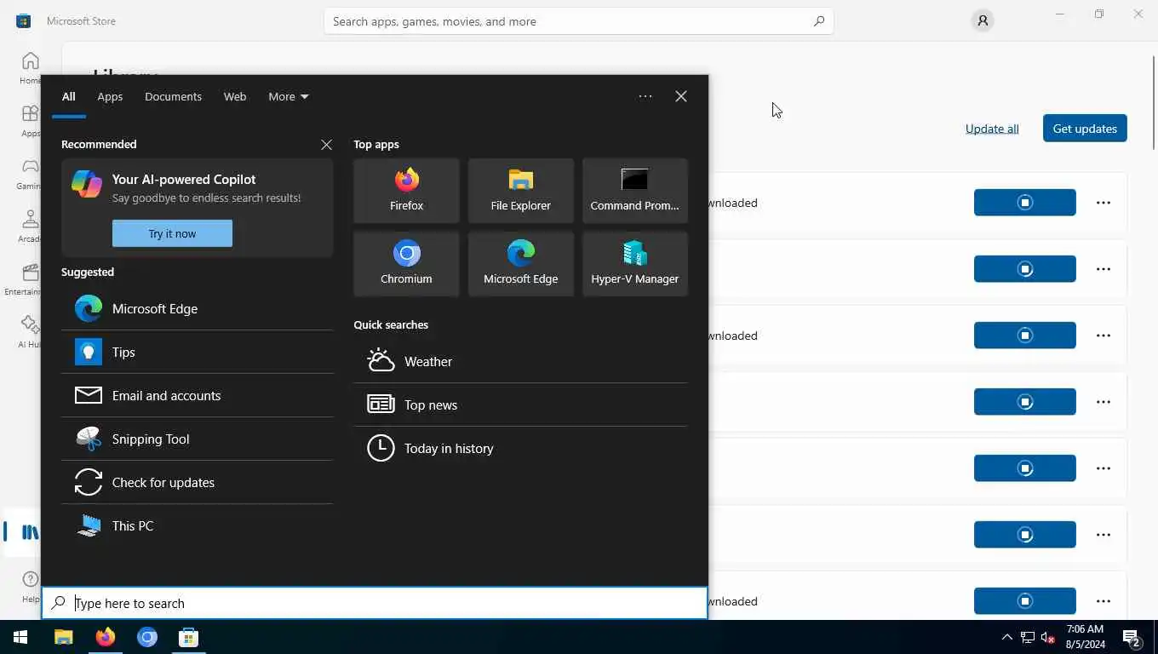Open Gaming section in Store sidebar

(30, 174)
